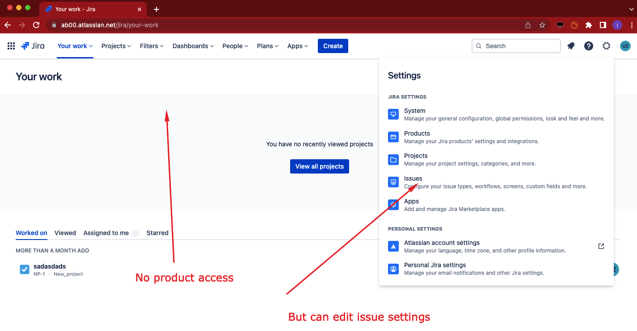The image size is (637, 331).
Task: Open the People dropdown in the navigation bar
Action: 235,46
